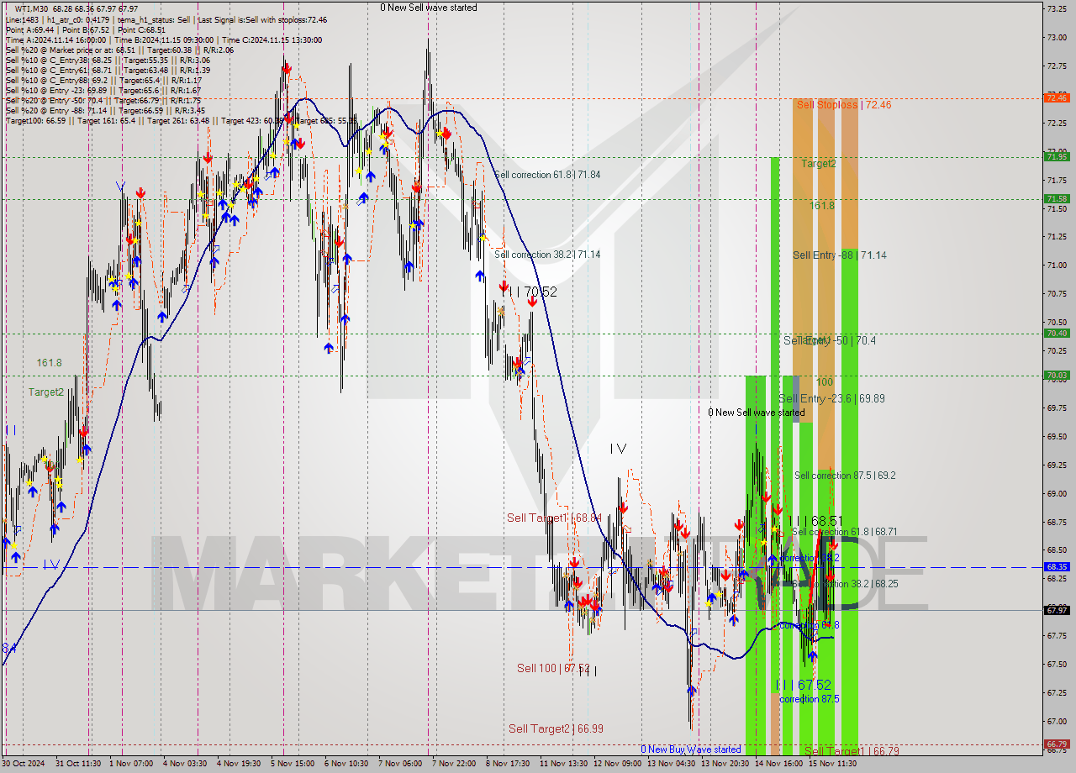The height and width of the screenshot is (773, 1076).
Task: Select the blue '| | | 67.52' label
Action: [804, 685]
